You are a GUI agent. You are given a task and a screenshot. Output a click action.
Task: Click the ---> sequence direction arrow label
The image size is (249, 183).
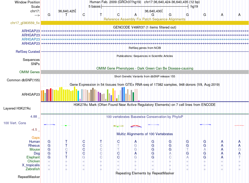(x=37, y=15)
